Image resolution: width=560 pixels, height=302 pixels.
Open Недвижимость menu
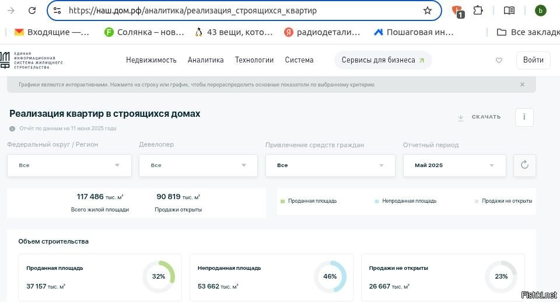point(151,60)
